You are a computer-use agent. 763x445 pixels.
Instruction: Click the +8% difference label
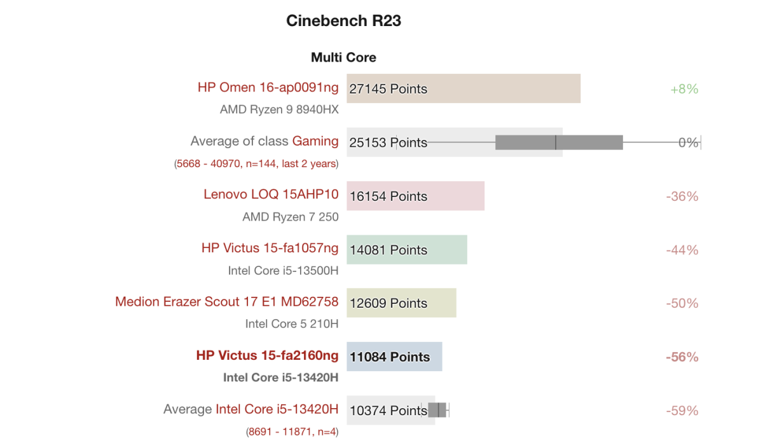(684, 89)
